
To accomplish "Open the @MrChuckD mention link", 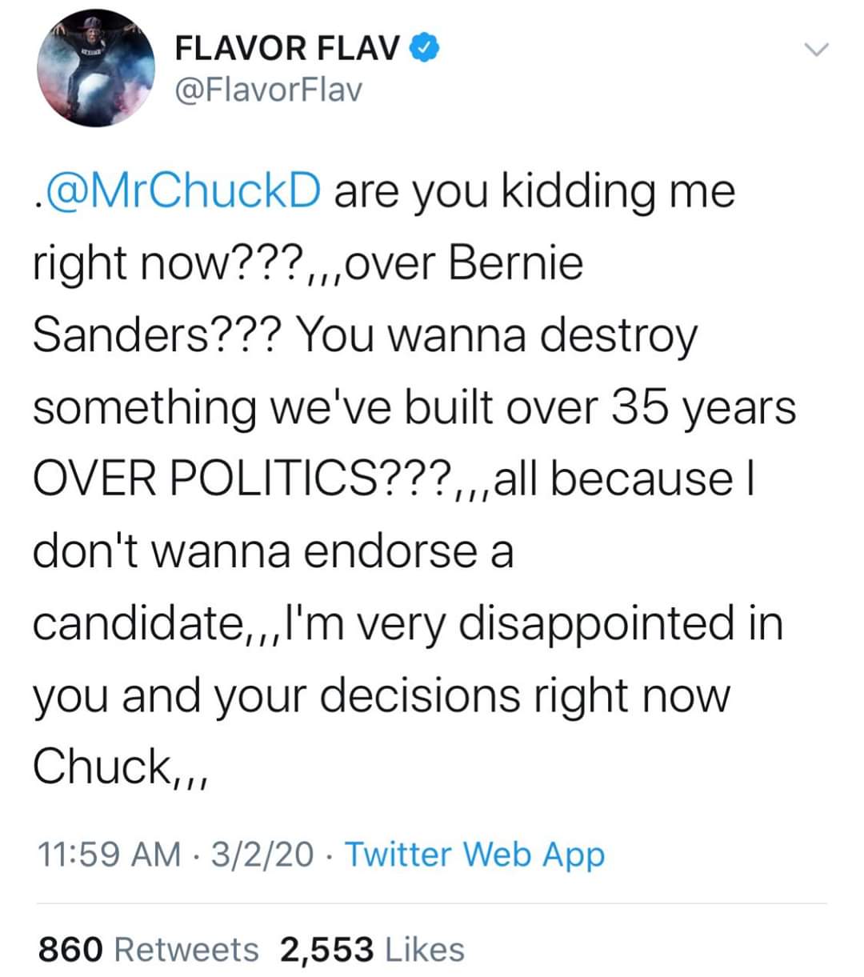I will point(181,191).
